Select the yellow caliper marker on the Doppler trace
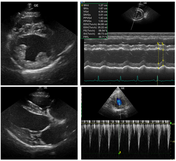176x161 pixels. 119,153
